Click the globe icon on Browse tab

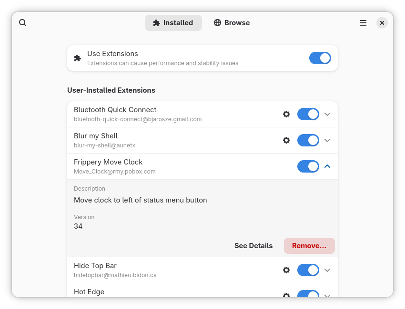pyautogui.click(x=218, y=22)
